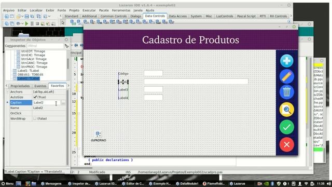Image resolution: width=332 pixels, height=187 pixels.
Task: Click the Toggle Form/Unit icon
Action: (x=38, y=16)
